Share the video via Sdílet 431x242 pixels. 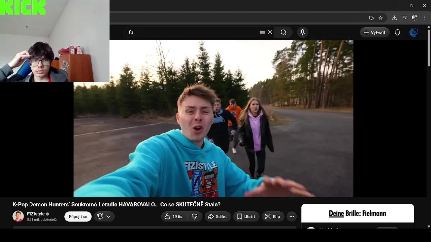point(217,217)
